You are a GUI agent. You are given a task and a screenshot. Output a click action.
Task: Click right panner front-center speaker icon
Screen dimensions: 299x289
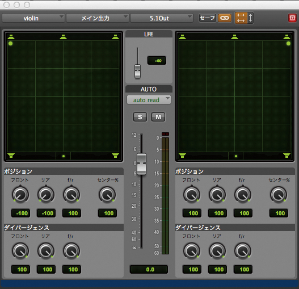tap(234, 37)
